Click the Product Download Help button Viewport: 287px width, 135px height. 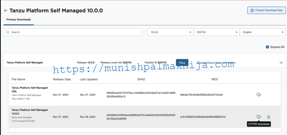[266, 10]
